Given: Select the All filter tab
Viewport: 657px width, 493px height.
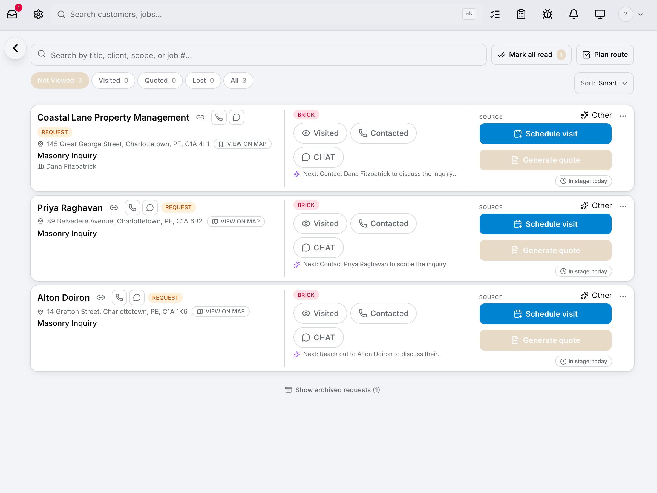Looking at the screenshot, I should [238, 81].
